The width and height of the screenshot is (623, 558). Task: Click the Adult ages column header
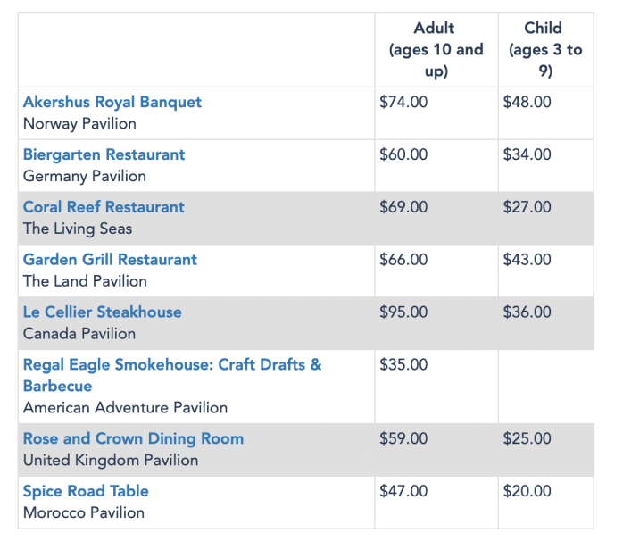pyautogui.click(x=436, y=50)
